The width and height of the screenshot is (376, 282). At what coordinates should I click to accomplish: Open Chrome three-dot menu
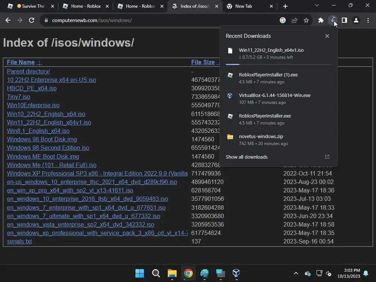coord(368,21)
